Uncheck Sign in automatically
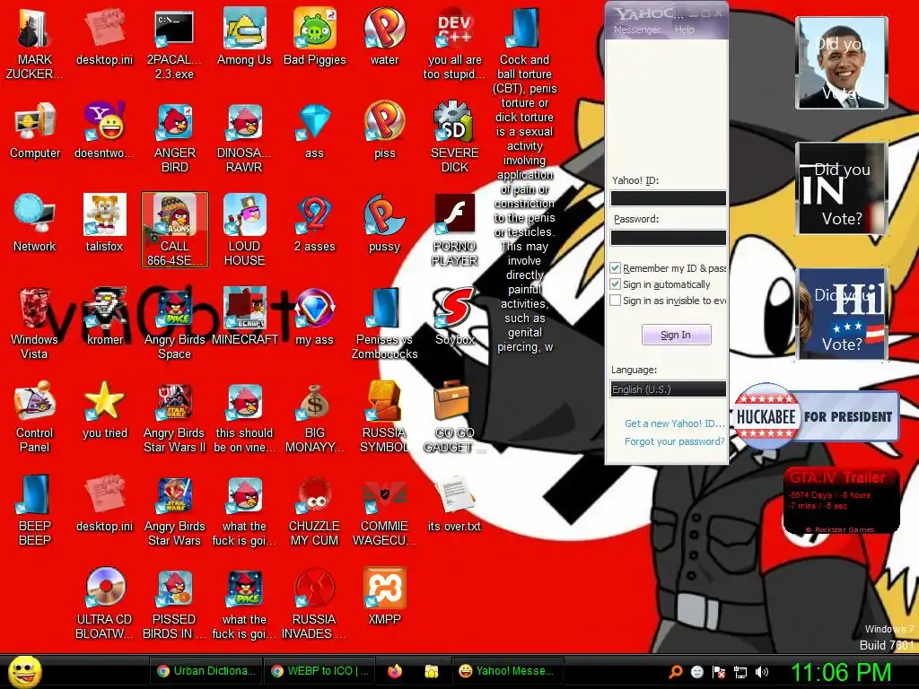The width and height of the screenshot is (919, 689). tap(616, 284)
